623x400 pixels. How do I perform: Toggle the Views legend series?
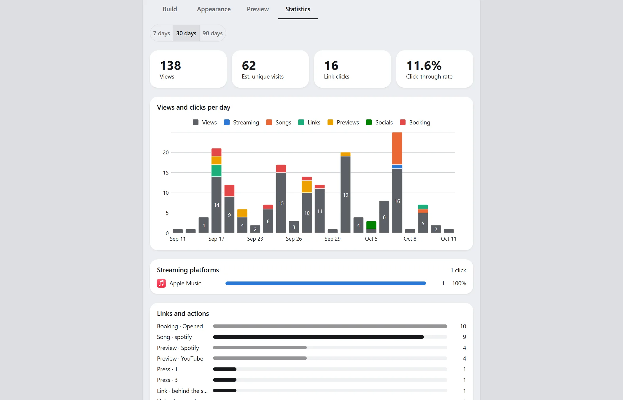point(205,122)
